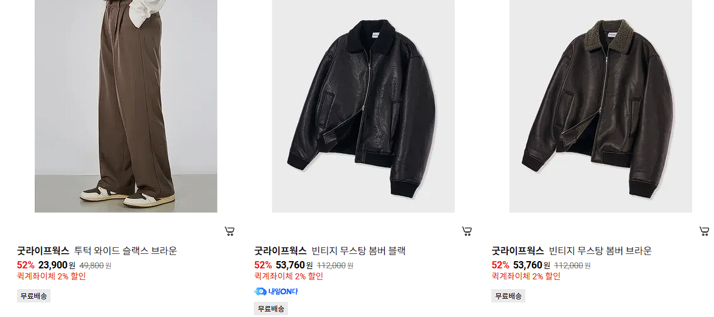714x317 pixels.
Task: Open product title 빈티지 무스탕 봄버 브라운
Action: tap(600, 251)
